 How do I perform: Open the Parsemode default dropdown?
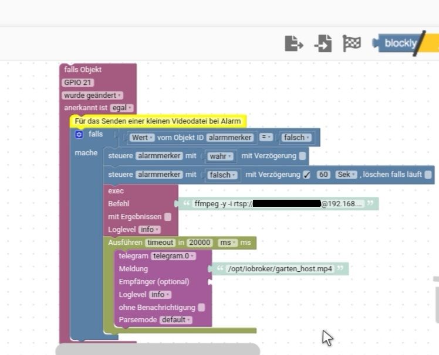pyautogui.click(x=176, y=320)
